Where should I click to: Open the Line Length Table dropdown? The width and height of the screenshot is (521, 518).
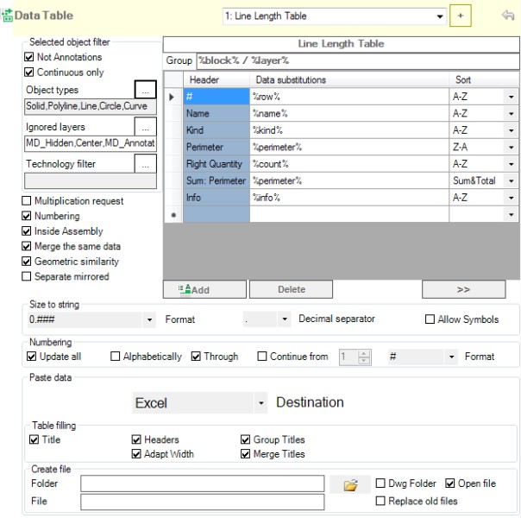click(440, 16)
